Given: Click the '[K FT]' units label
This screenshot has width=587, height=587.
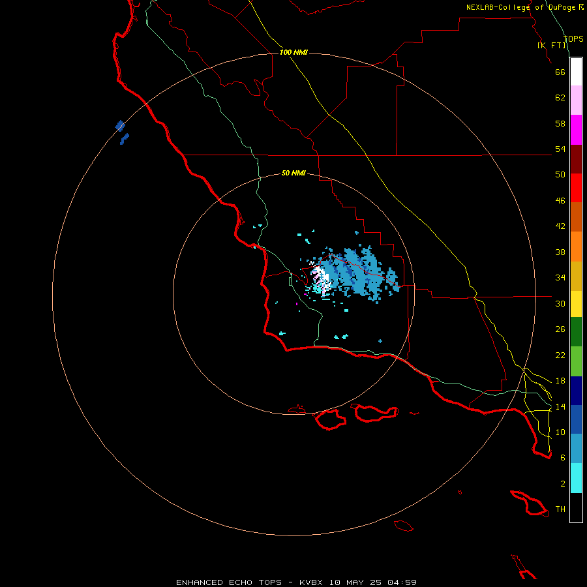Looking at the screenshot, I should pos(552,46).
